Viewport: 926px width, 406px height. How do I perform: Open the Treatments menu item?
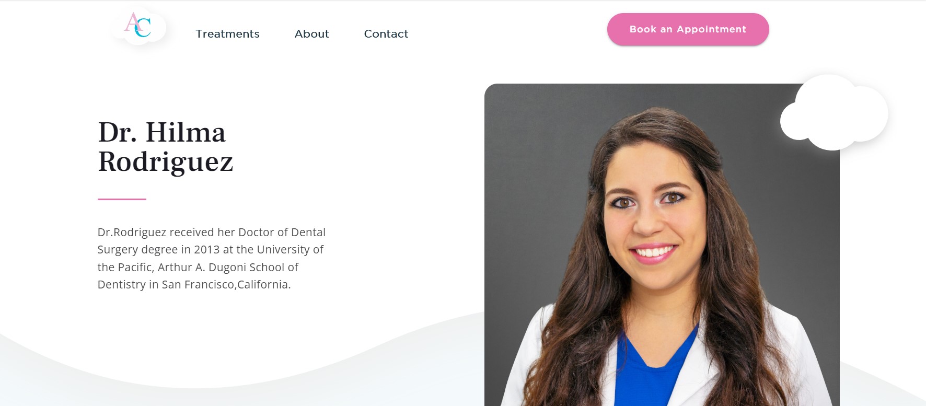coord(227,34)
